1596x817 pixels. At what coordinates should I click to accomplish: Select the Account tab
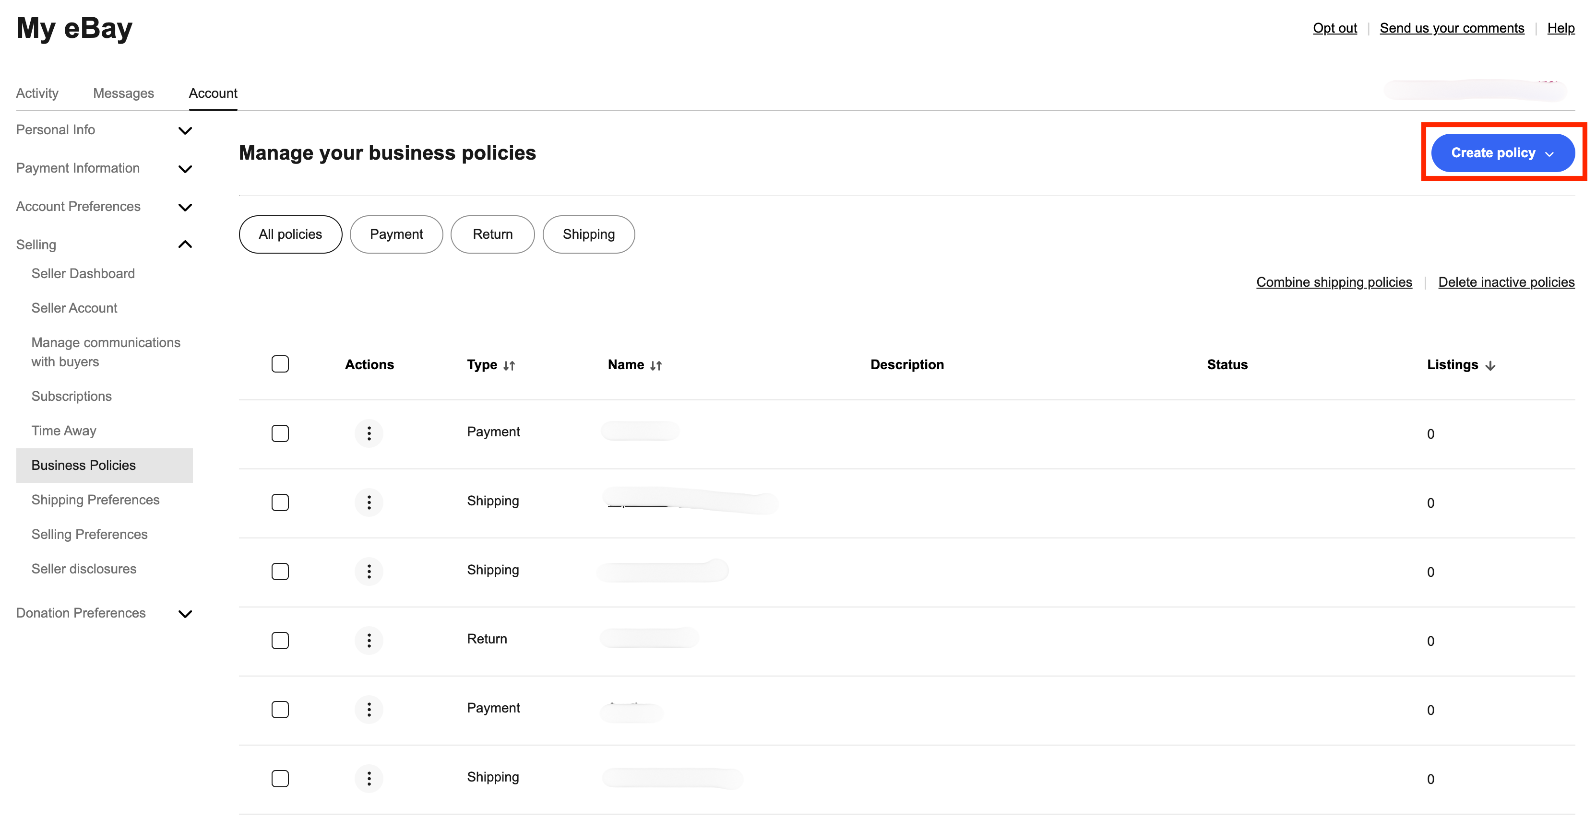[x=213, y=93]
